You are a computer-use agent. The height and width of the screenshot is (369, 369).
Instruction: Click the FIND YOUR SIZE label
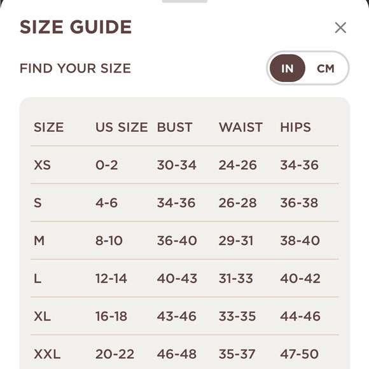click(75, 69)
